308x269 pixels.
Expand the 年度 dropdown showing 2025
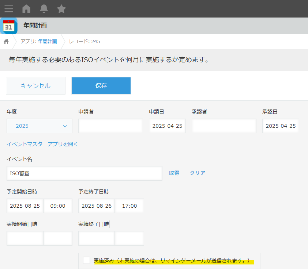pyautogui.click(x=40, y=126)
